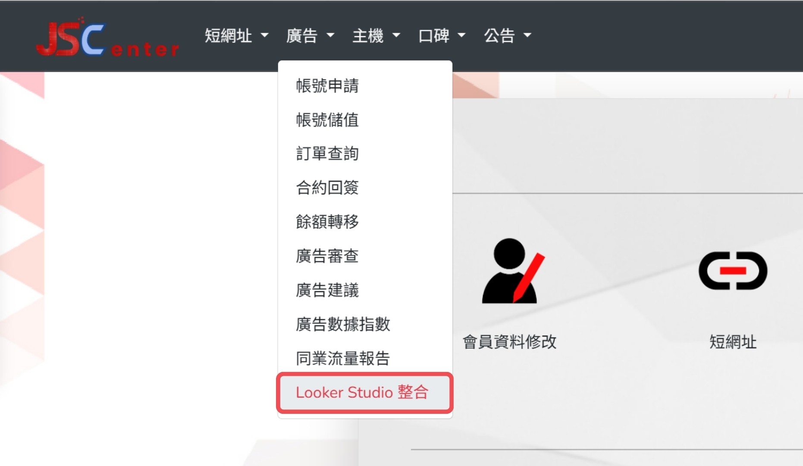Choose 廣告建議 from the list
The image size is (803, 466).
(327, 290)
